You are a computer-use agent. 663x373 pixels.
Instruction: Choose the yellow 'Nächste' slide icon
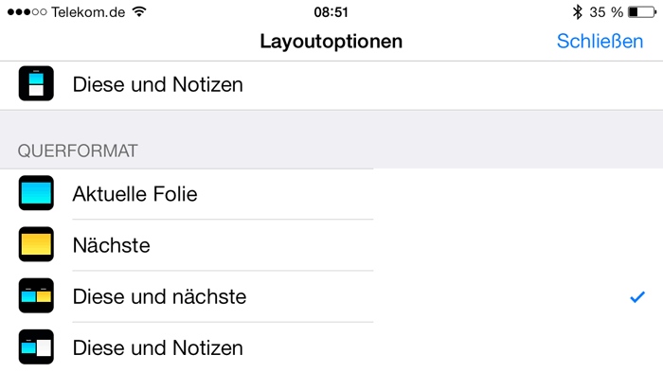tap(36, 244)
